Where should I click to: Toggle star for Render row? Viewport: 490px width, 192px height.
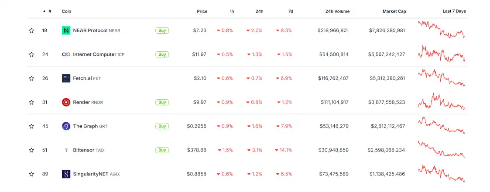click(x=31, y=102)
